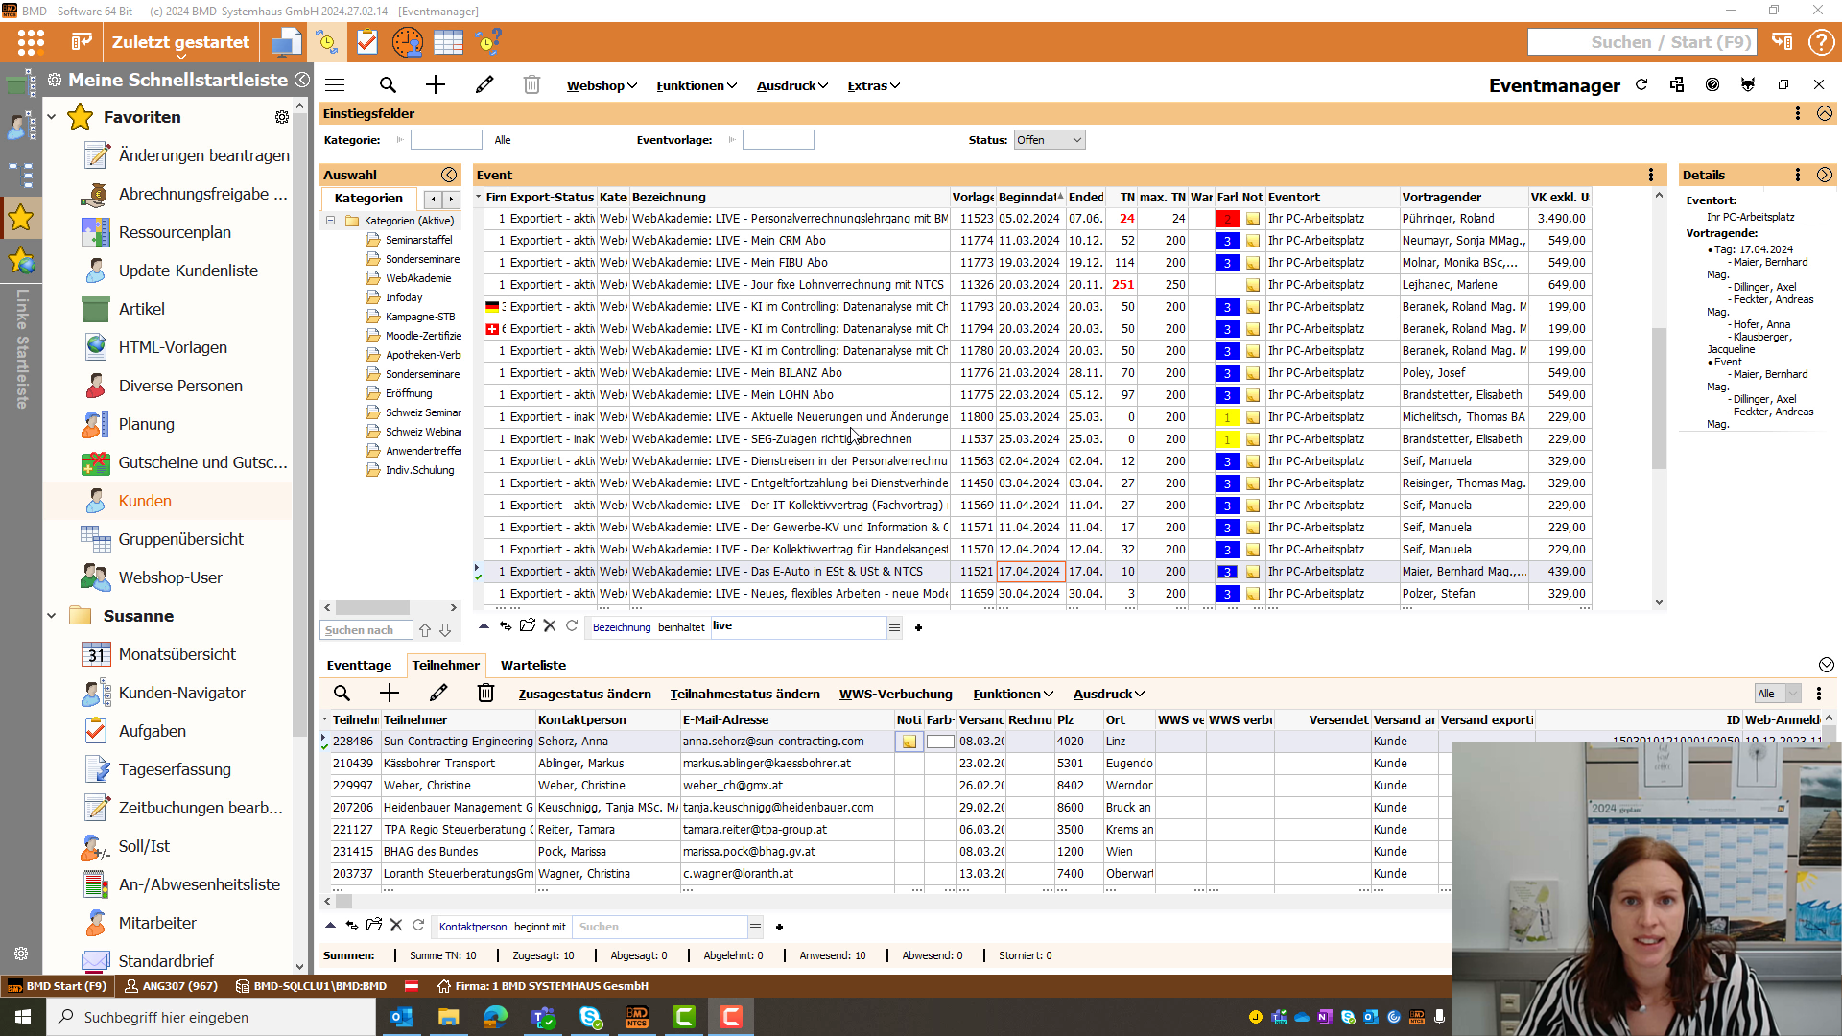Screen dimensions: 1842x1036
Task: Click the Favoriten settings gear icon
Action: click(282, 117)
